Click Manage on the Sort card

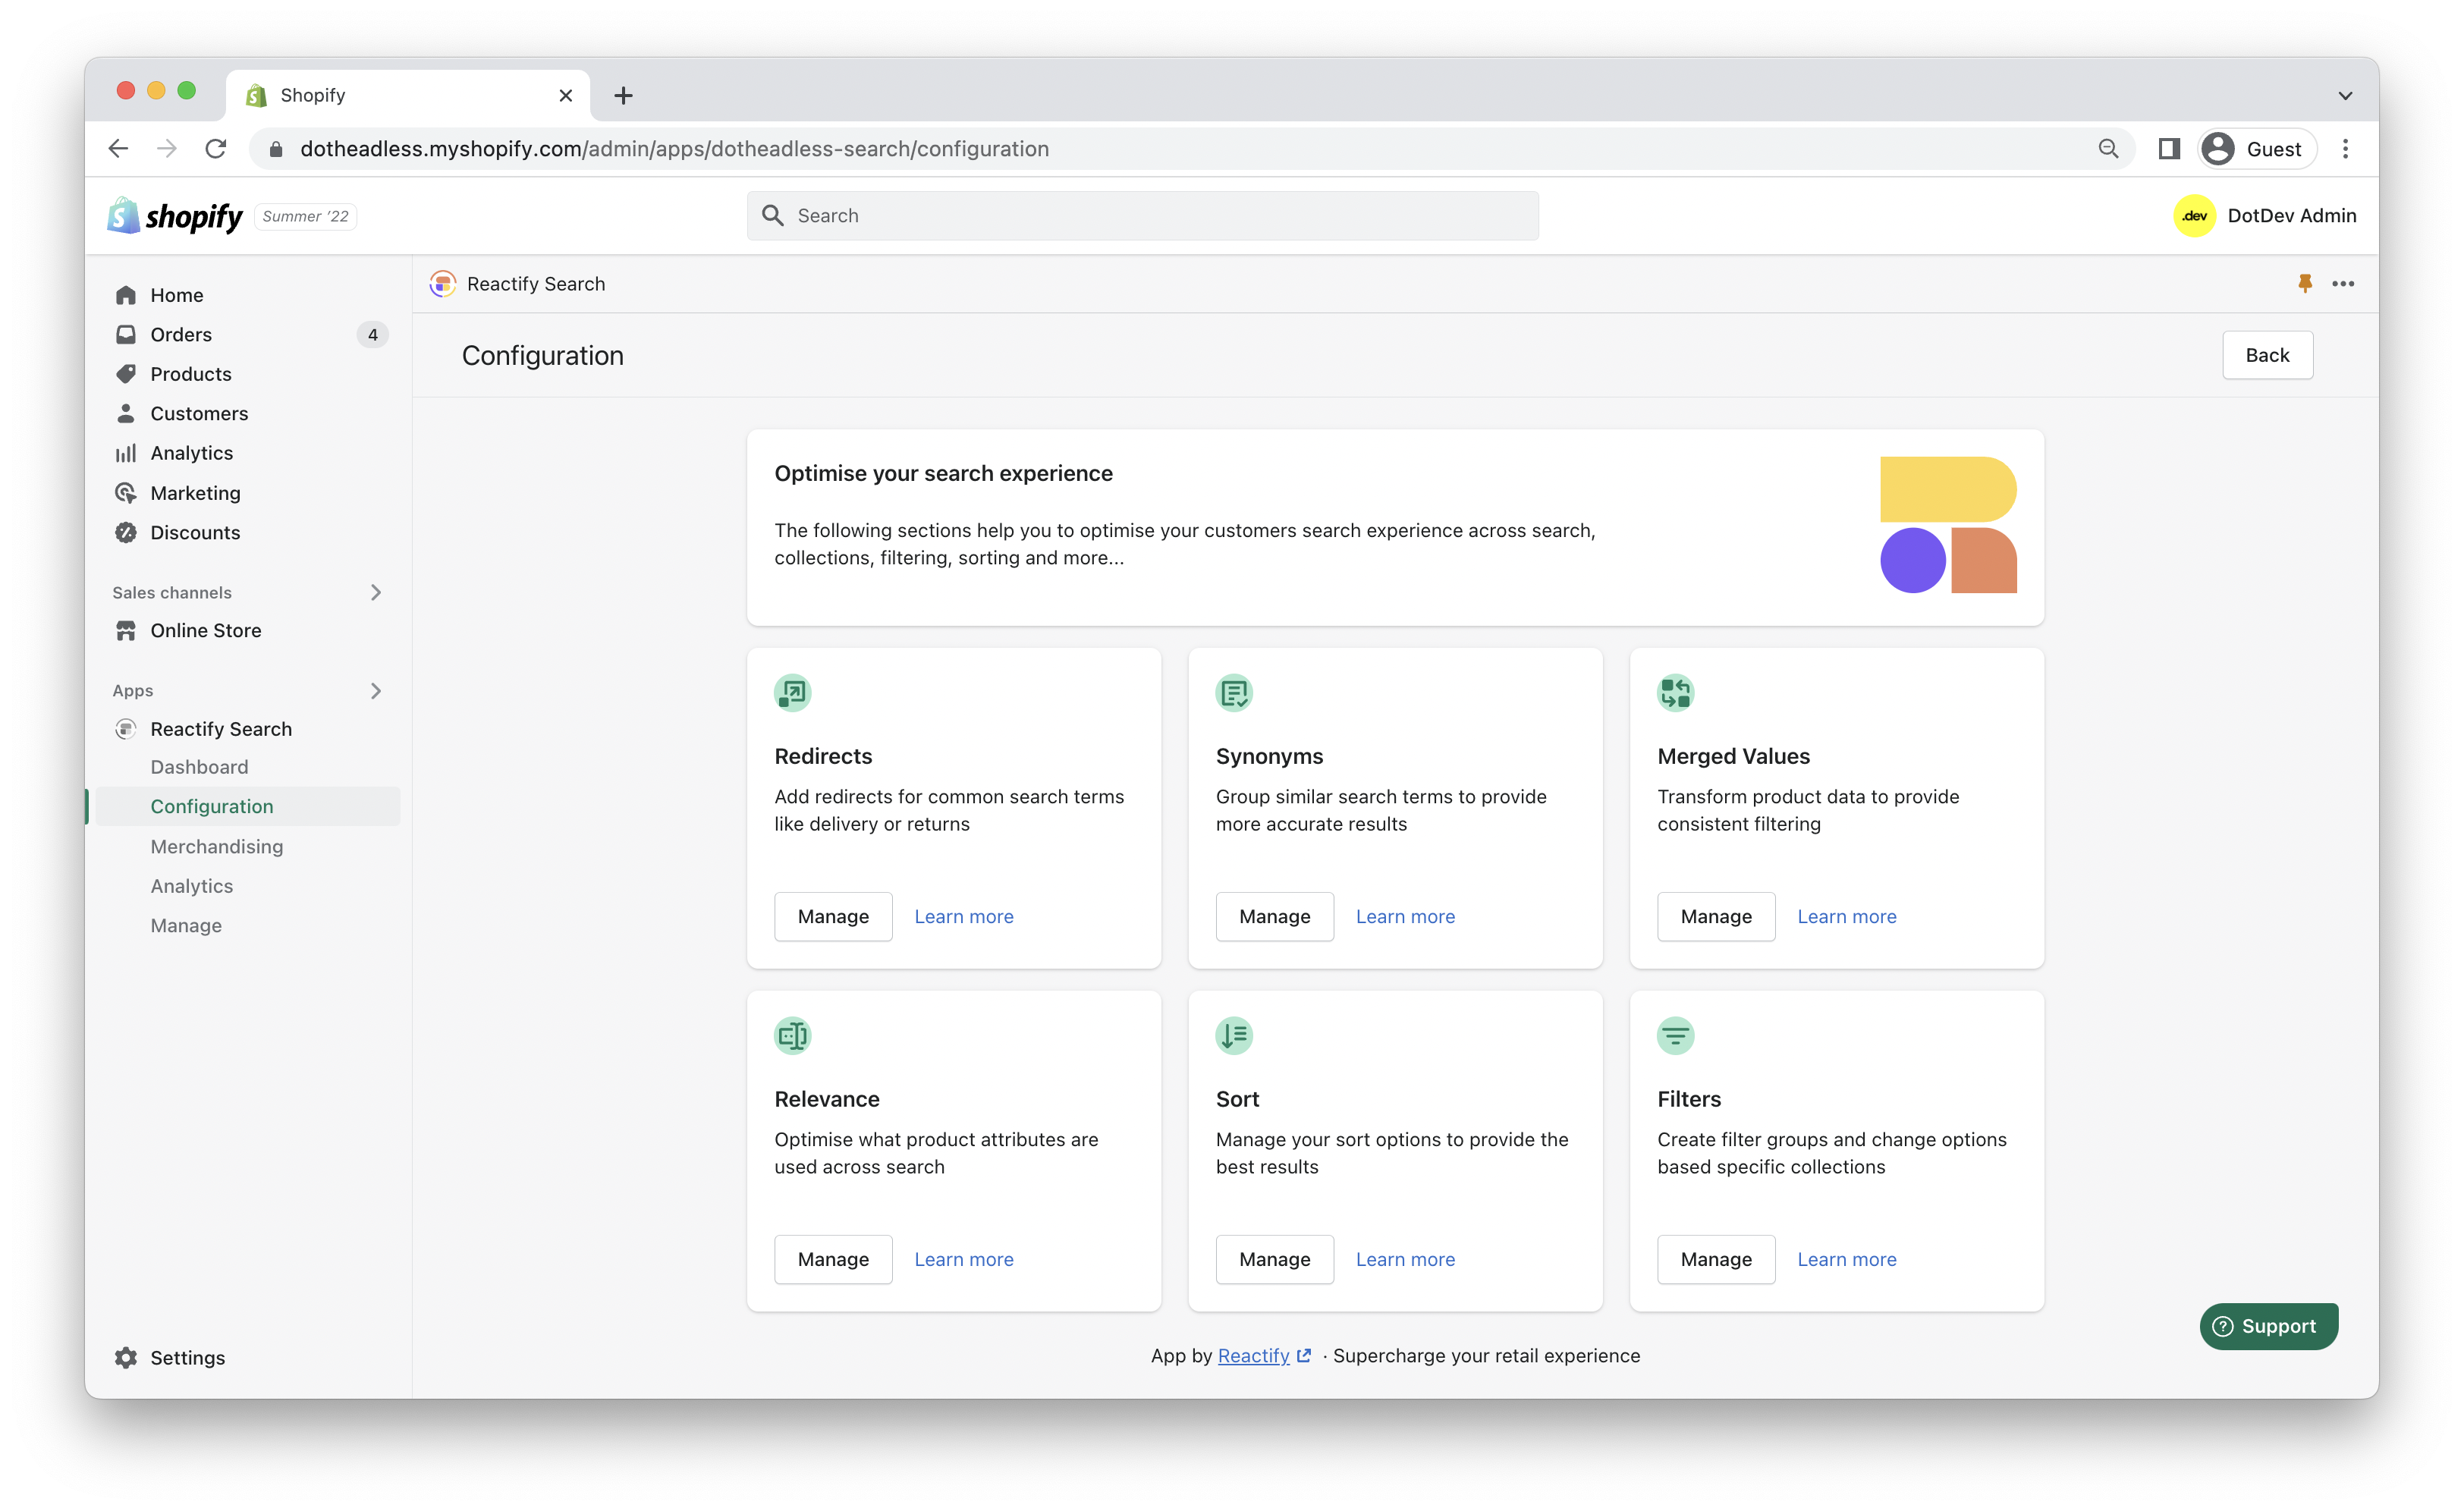pos(1274,1259)
